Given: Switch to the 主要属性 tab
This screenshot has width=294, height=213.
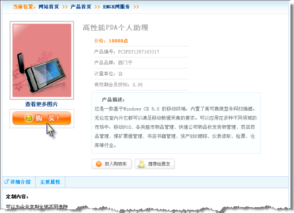Looking at the screenshot, I should tap(50, 182).
